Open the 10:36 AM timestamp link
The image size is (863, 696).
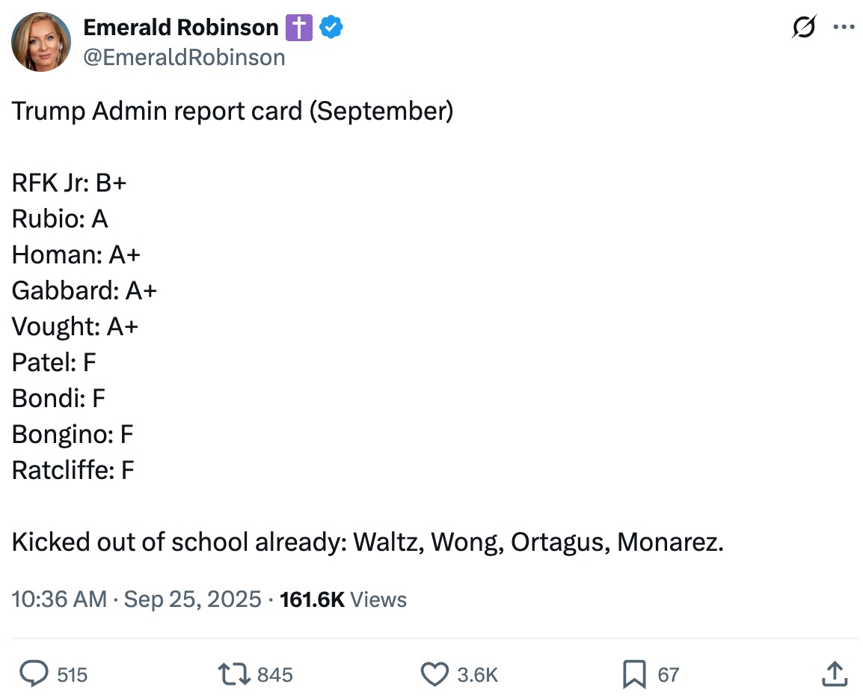click(x=59, y=599)
